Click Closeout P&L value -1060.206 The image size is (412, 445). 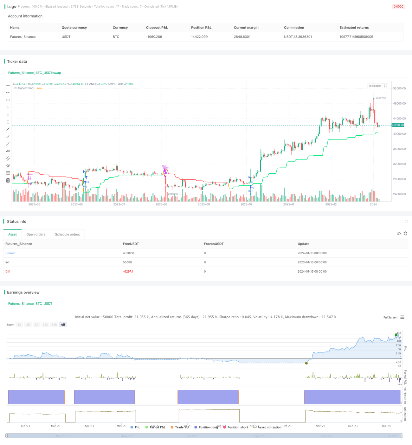tap(154, 37)
